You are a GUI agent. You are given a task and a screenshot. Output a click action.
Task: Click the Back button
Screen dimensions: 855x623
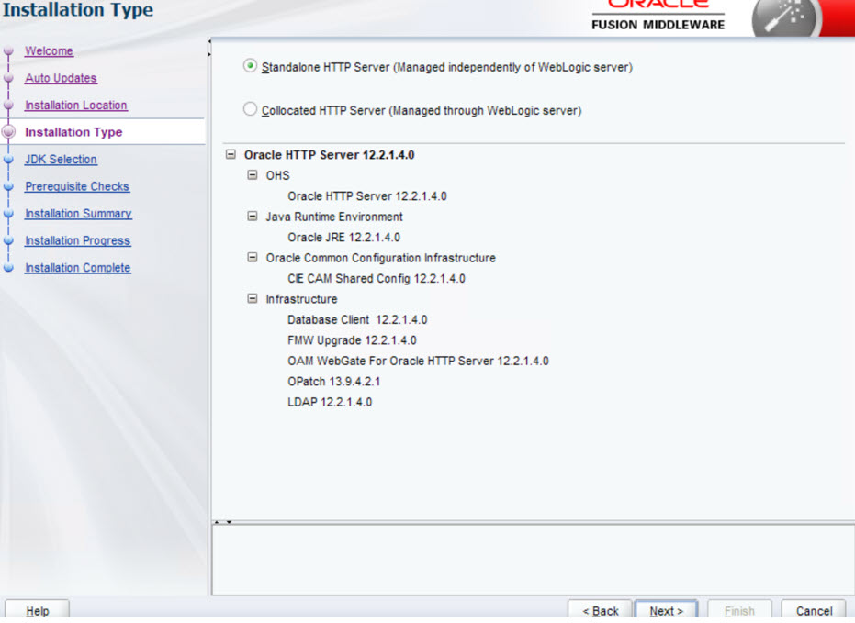pos(600,610)
